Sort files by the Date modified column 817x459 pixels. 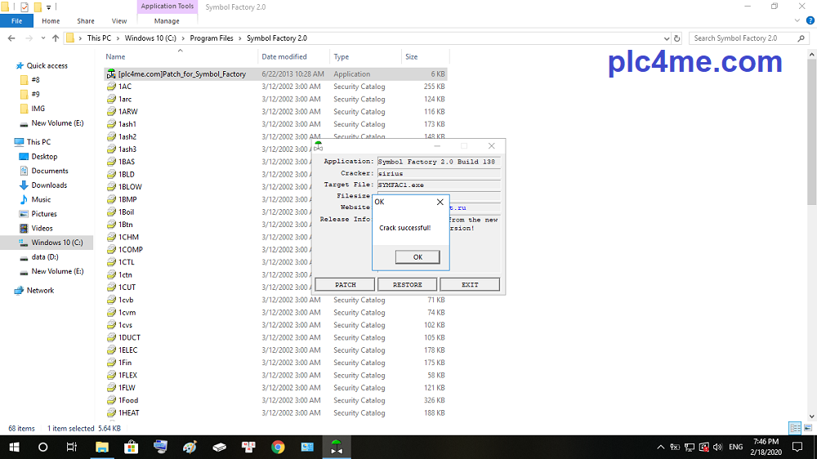click(284, 57)
